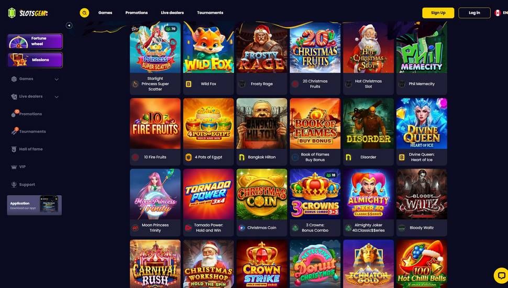Open the Fortune wheel banner
Screen dimensions: 508x288
point(35,41)
